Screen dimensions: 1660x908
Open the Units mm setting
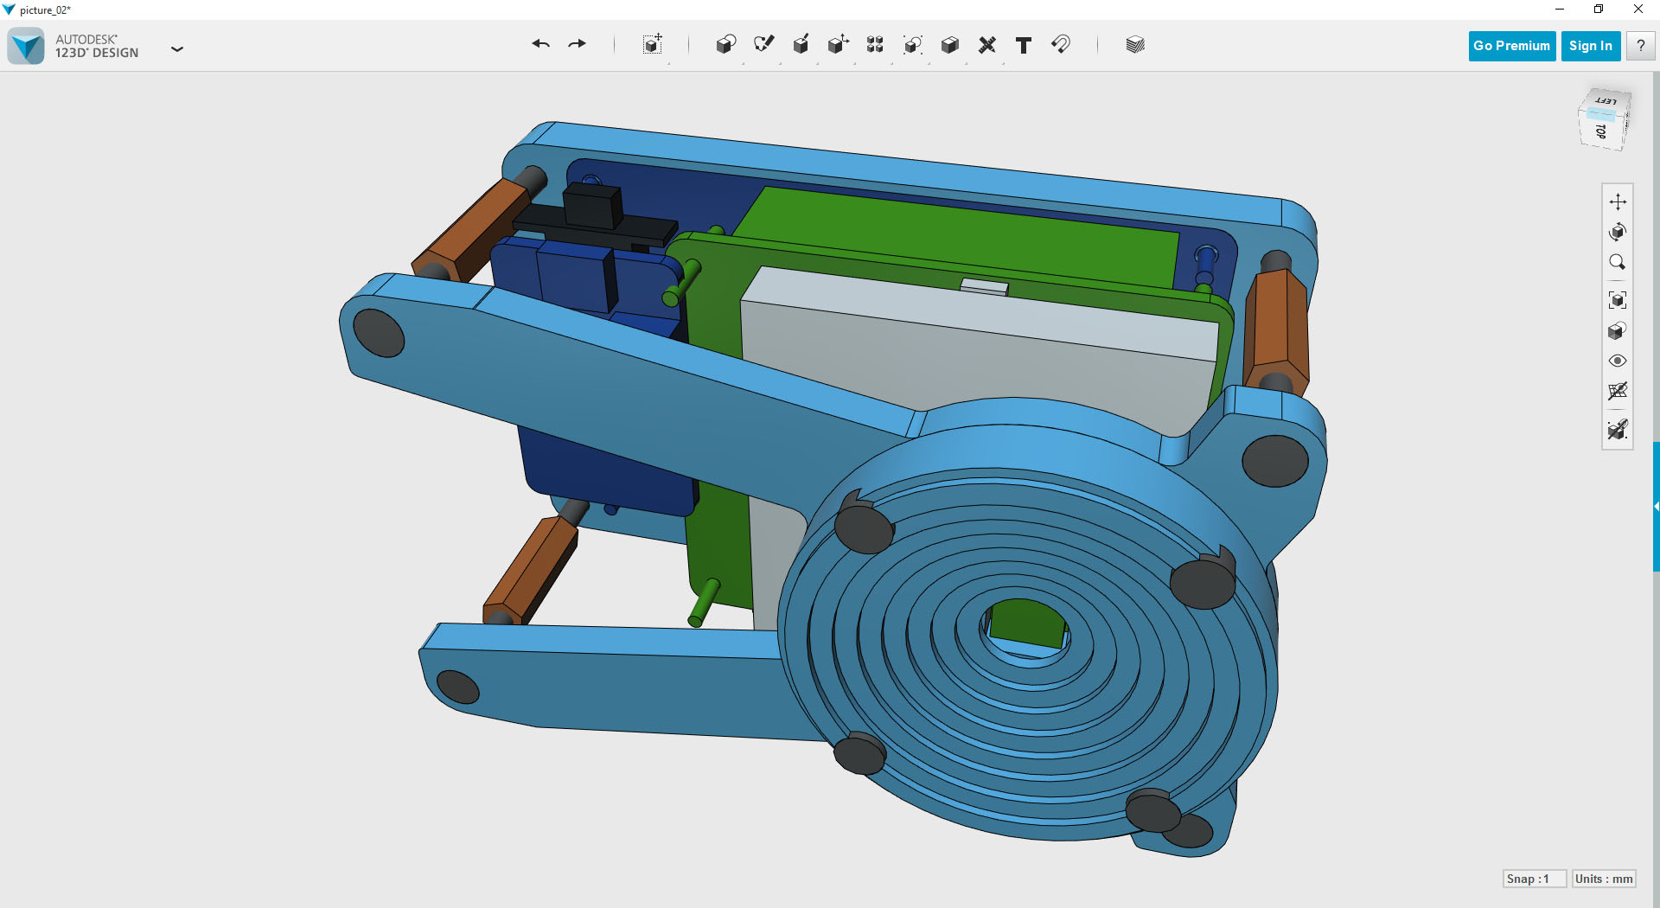1604,879
